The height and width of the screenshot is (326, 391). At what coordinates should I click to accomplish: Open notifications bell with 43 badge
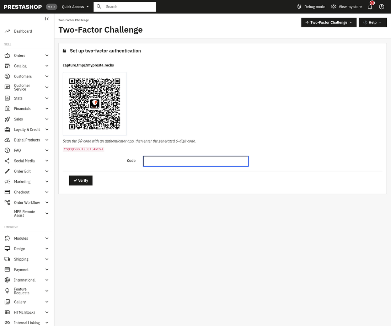(x=370, y=6)
